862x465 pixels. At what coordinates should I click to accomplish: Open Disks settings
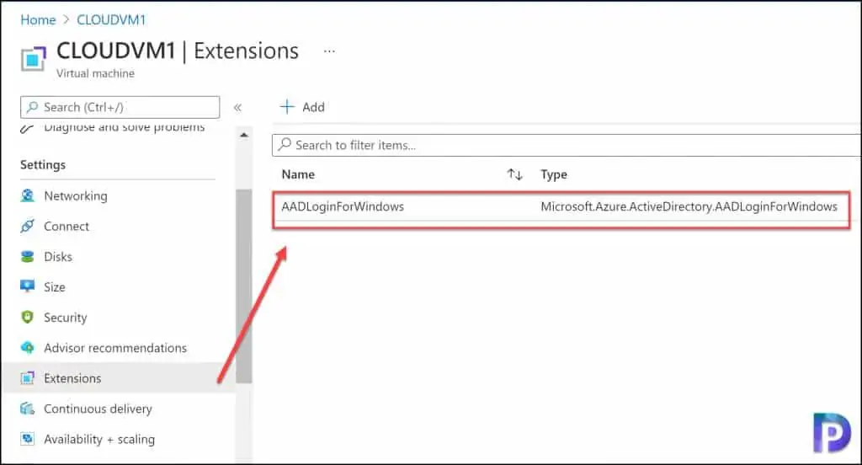(58, 256)
